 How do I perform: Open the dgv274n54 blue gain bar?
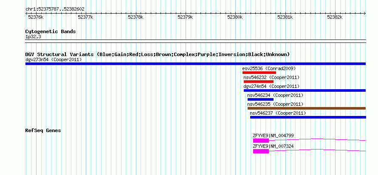(305, 90)
